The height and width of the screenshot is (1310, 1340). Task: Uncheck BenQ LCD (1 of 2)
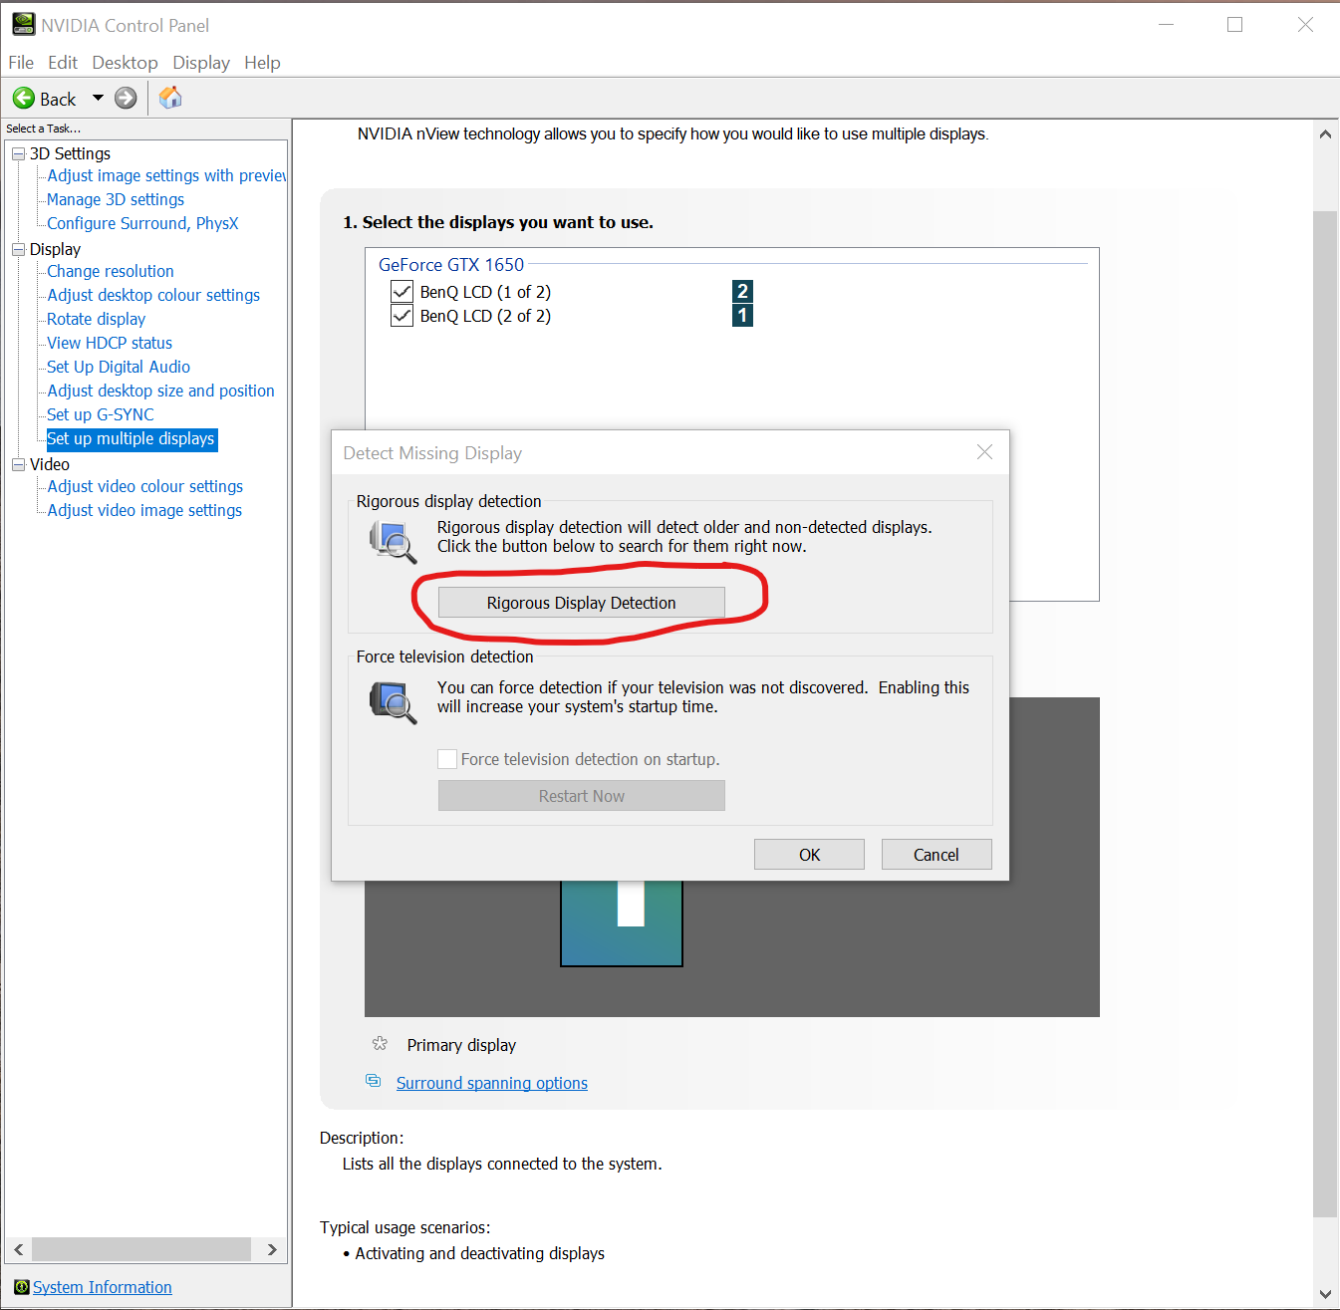402,292
